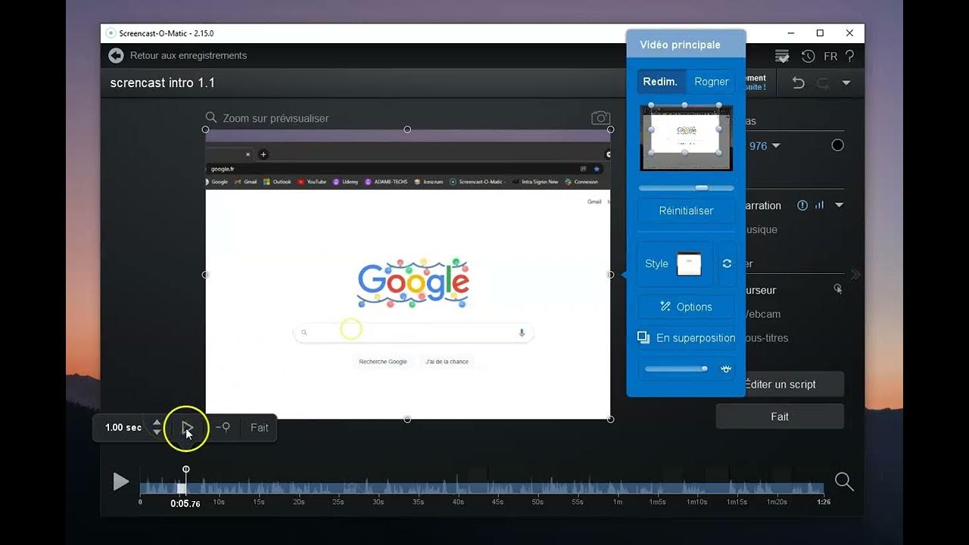Select the Sous-titres entry in the side panel
The height and width of the screenshot is (545, 969).
(x=767, y=338)
